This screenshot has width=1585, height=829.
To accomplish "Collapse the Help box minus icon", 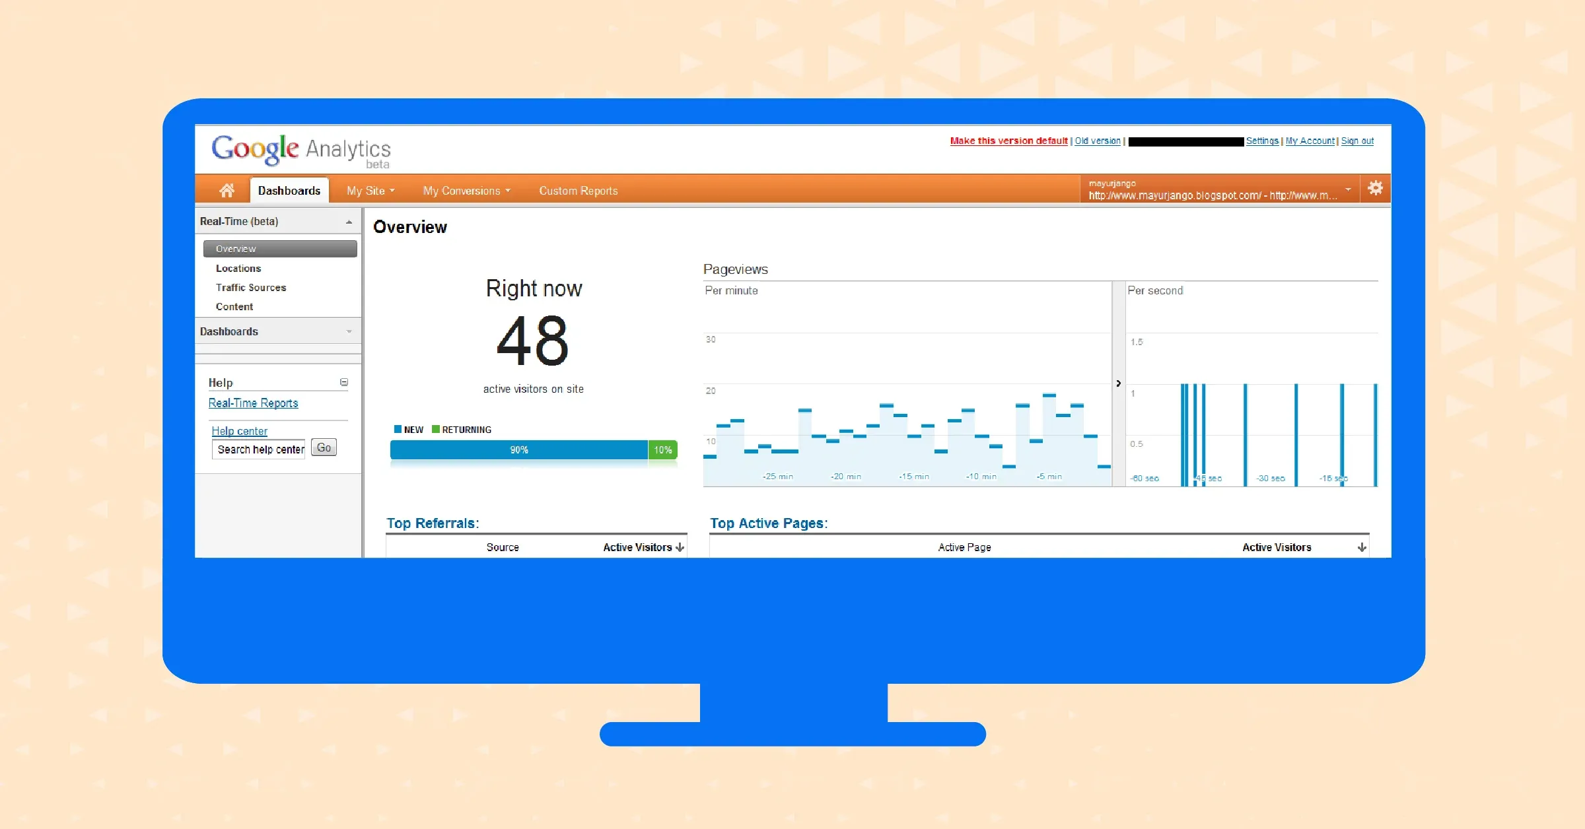I will pos(344,382).
